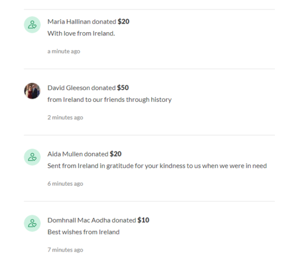Click the "2 minutes ago" timestamp
This screenshot has width=282, height=256.
(x=65, y=117)
